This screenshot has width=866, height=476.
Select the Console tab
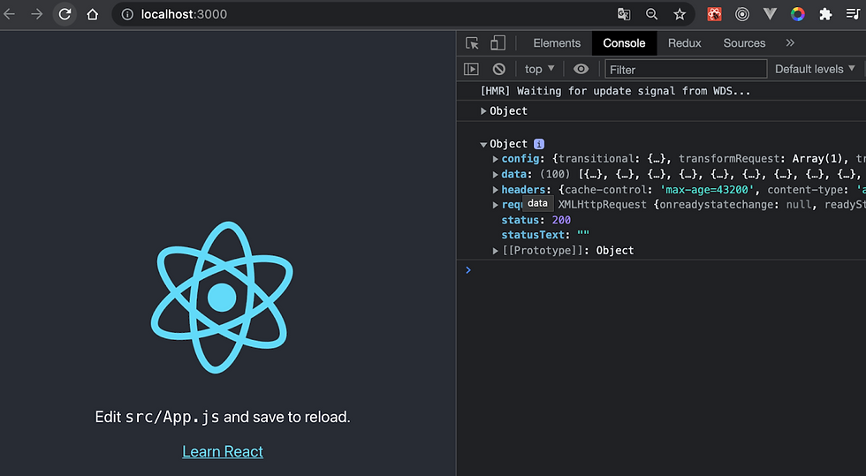click(624, 43)
